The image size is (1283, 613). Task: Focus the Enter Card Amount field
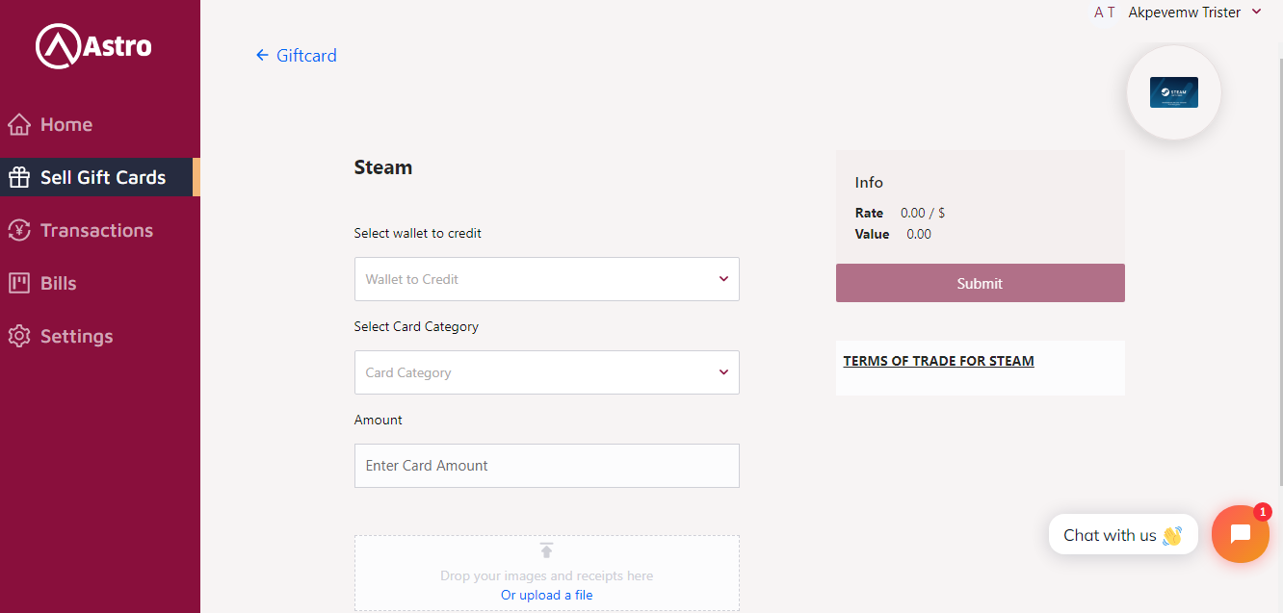tap(547, 466)
